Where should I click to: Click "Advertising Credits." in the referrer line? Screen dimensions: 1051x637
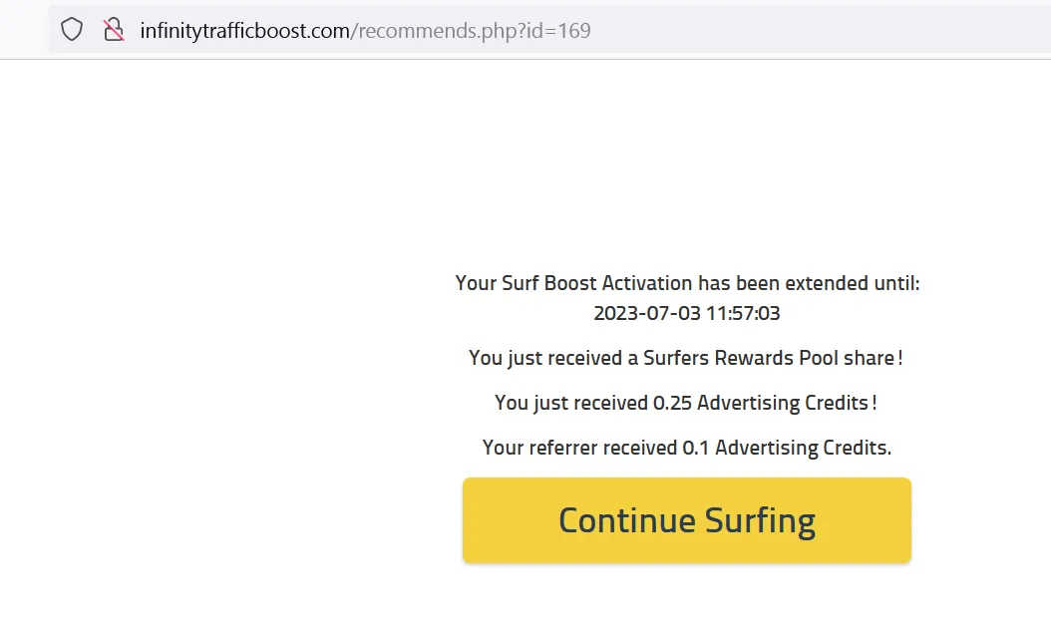tap(803, 448)
